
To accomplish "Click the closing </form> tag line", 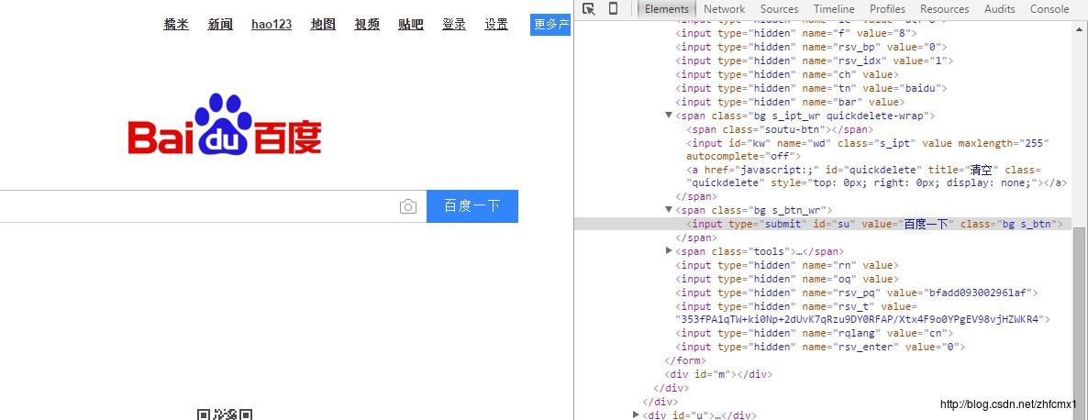I will pos(685,360).
